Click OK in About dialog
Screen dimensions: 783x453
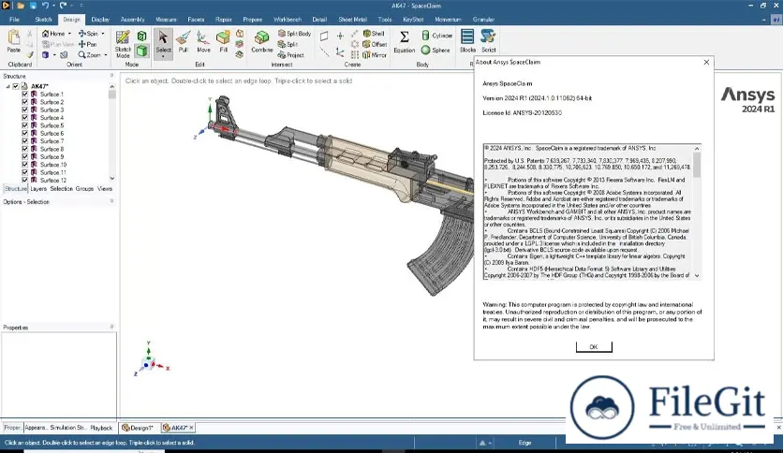point(594,347)
